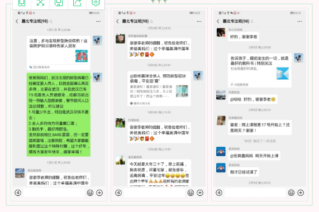Click avatar beside '刚才已经试课了' message
The width and height of the screenshot is (319, 212).
pyautogui.click(x=221, y=168)
